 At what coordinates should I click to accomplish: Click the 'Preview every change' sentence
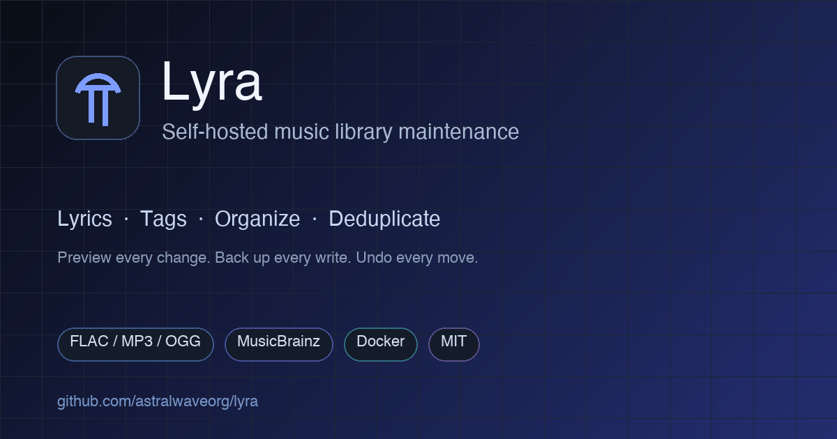tap(134, 258)
